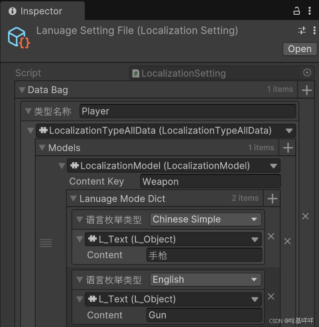Click the Open button
Viewport: 319px width, 327px height.
(300, 49)
